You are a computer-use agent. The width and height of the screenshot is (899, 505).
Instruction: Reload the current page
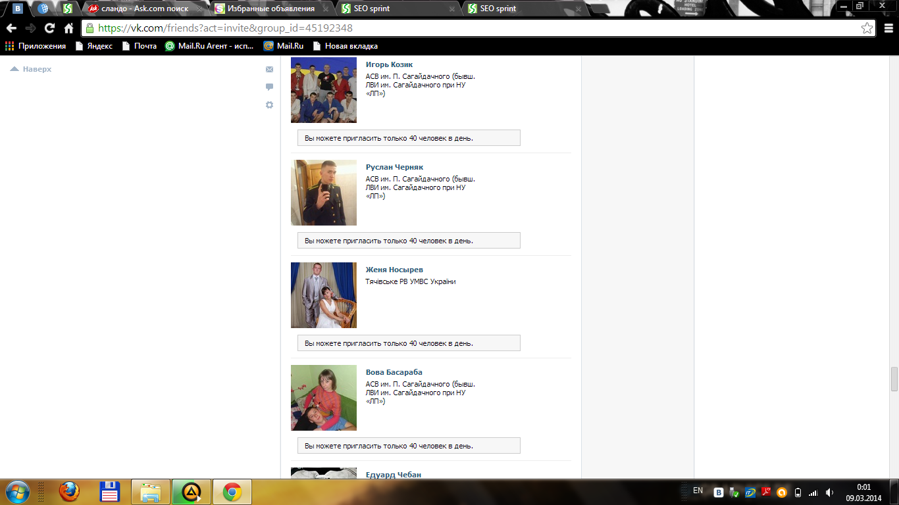point(49,28)
